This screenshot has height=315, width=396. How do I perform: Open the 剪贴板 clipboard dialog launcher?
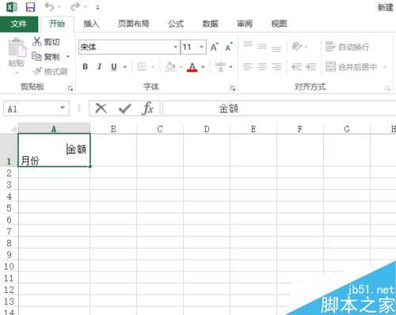point(70,89)
